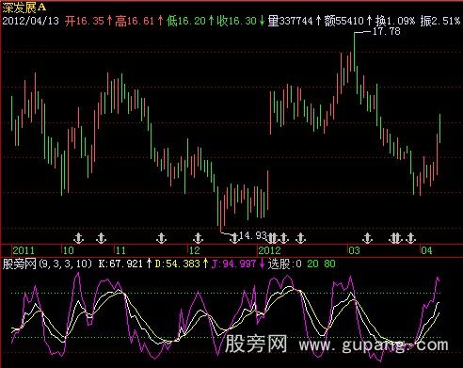Click the green 20 reference level value
This screenshot has width=463, height=368.
tap(312, 264)
